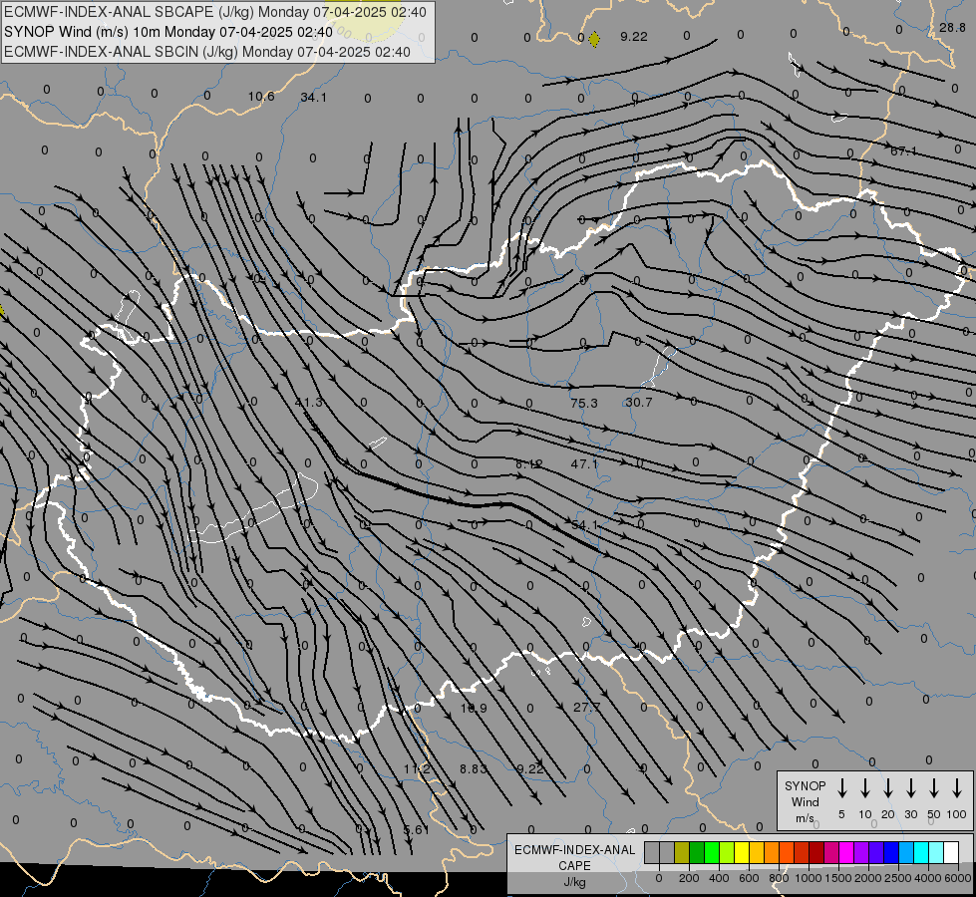Viewport: 976px width, 897px height.
Task: Pick the bright cyan CAPE swatch before 4000
Action: coord(922,852)
